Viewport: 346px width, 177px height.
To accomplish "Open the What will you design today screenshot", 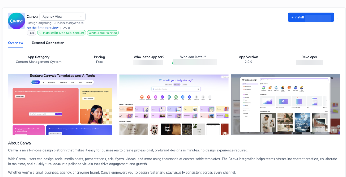I will [174, 104].
